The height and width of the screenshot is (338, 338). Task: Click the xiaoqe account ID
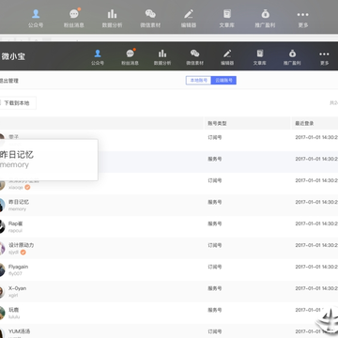(x=16, y=187)
